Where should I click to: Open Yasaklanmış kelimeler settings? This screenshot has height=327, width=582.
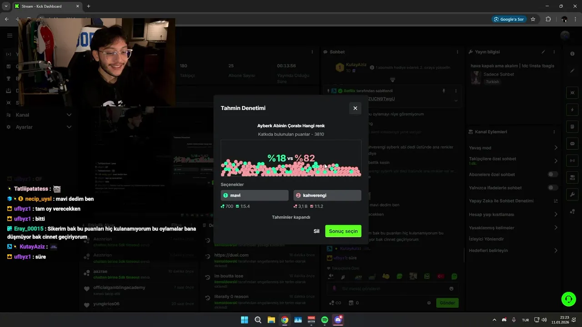[513, 228]
